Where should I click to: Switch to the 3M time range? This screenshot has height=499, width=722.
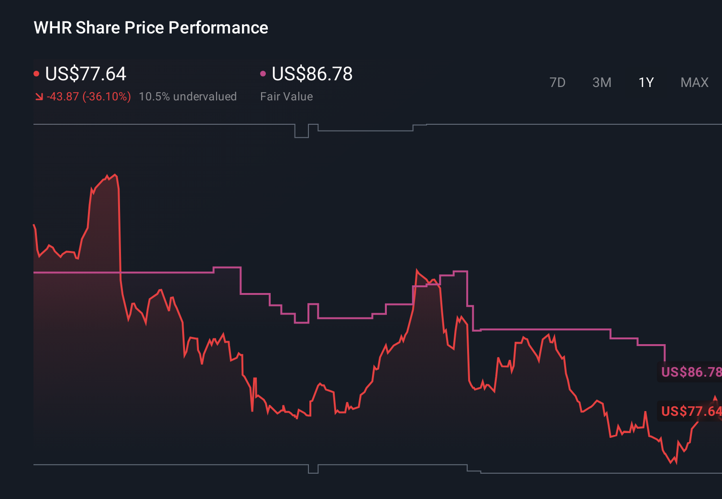(601, 82)
